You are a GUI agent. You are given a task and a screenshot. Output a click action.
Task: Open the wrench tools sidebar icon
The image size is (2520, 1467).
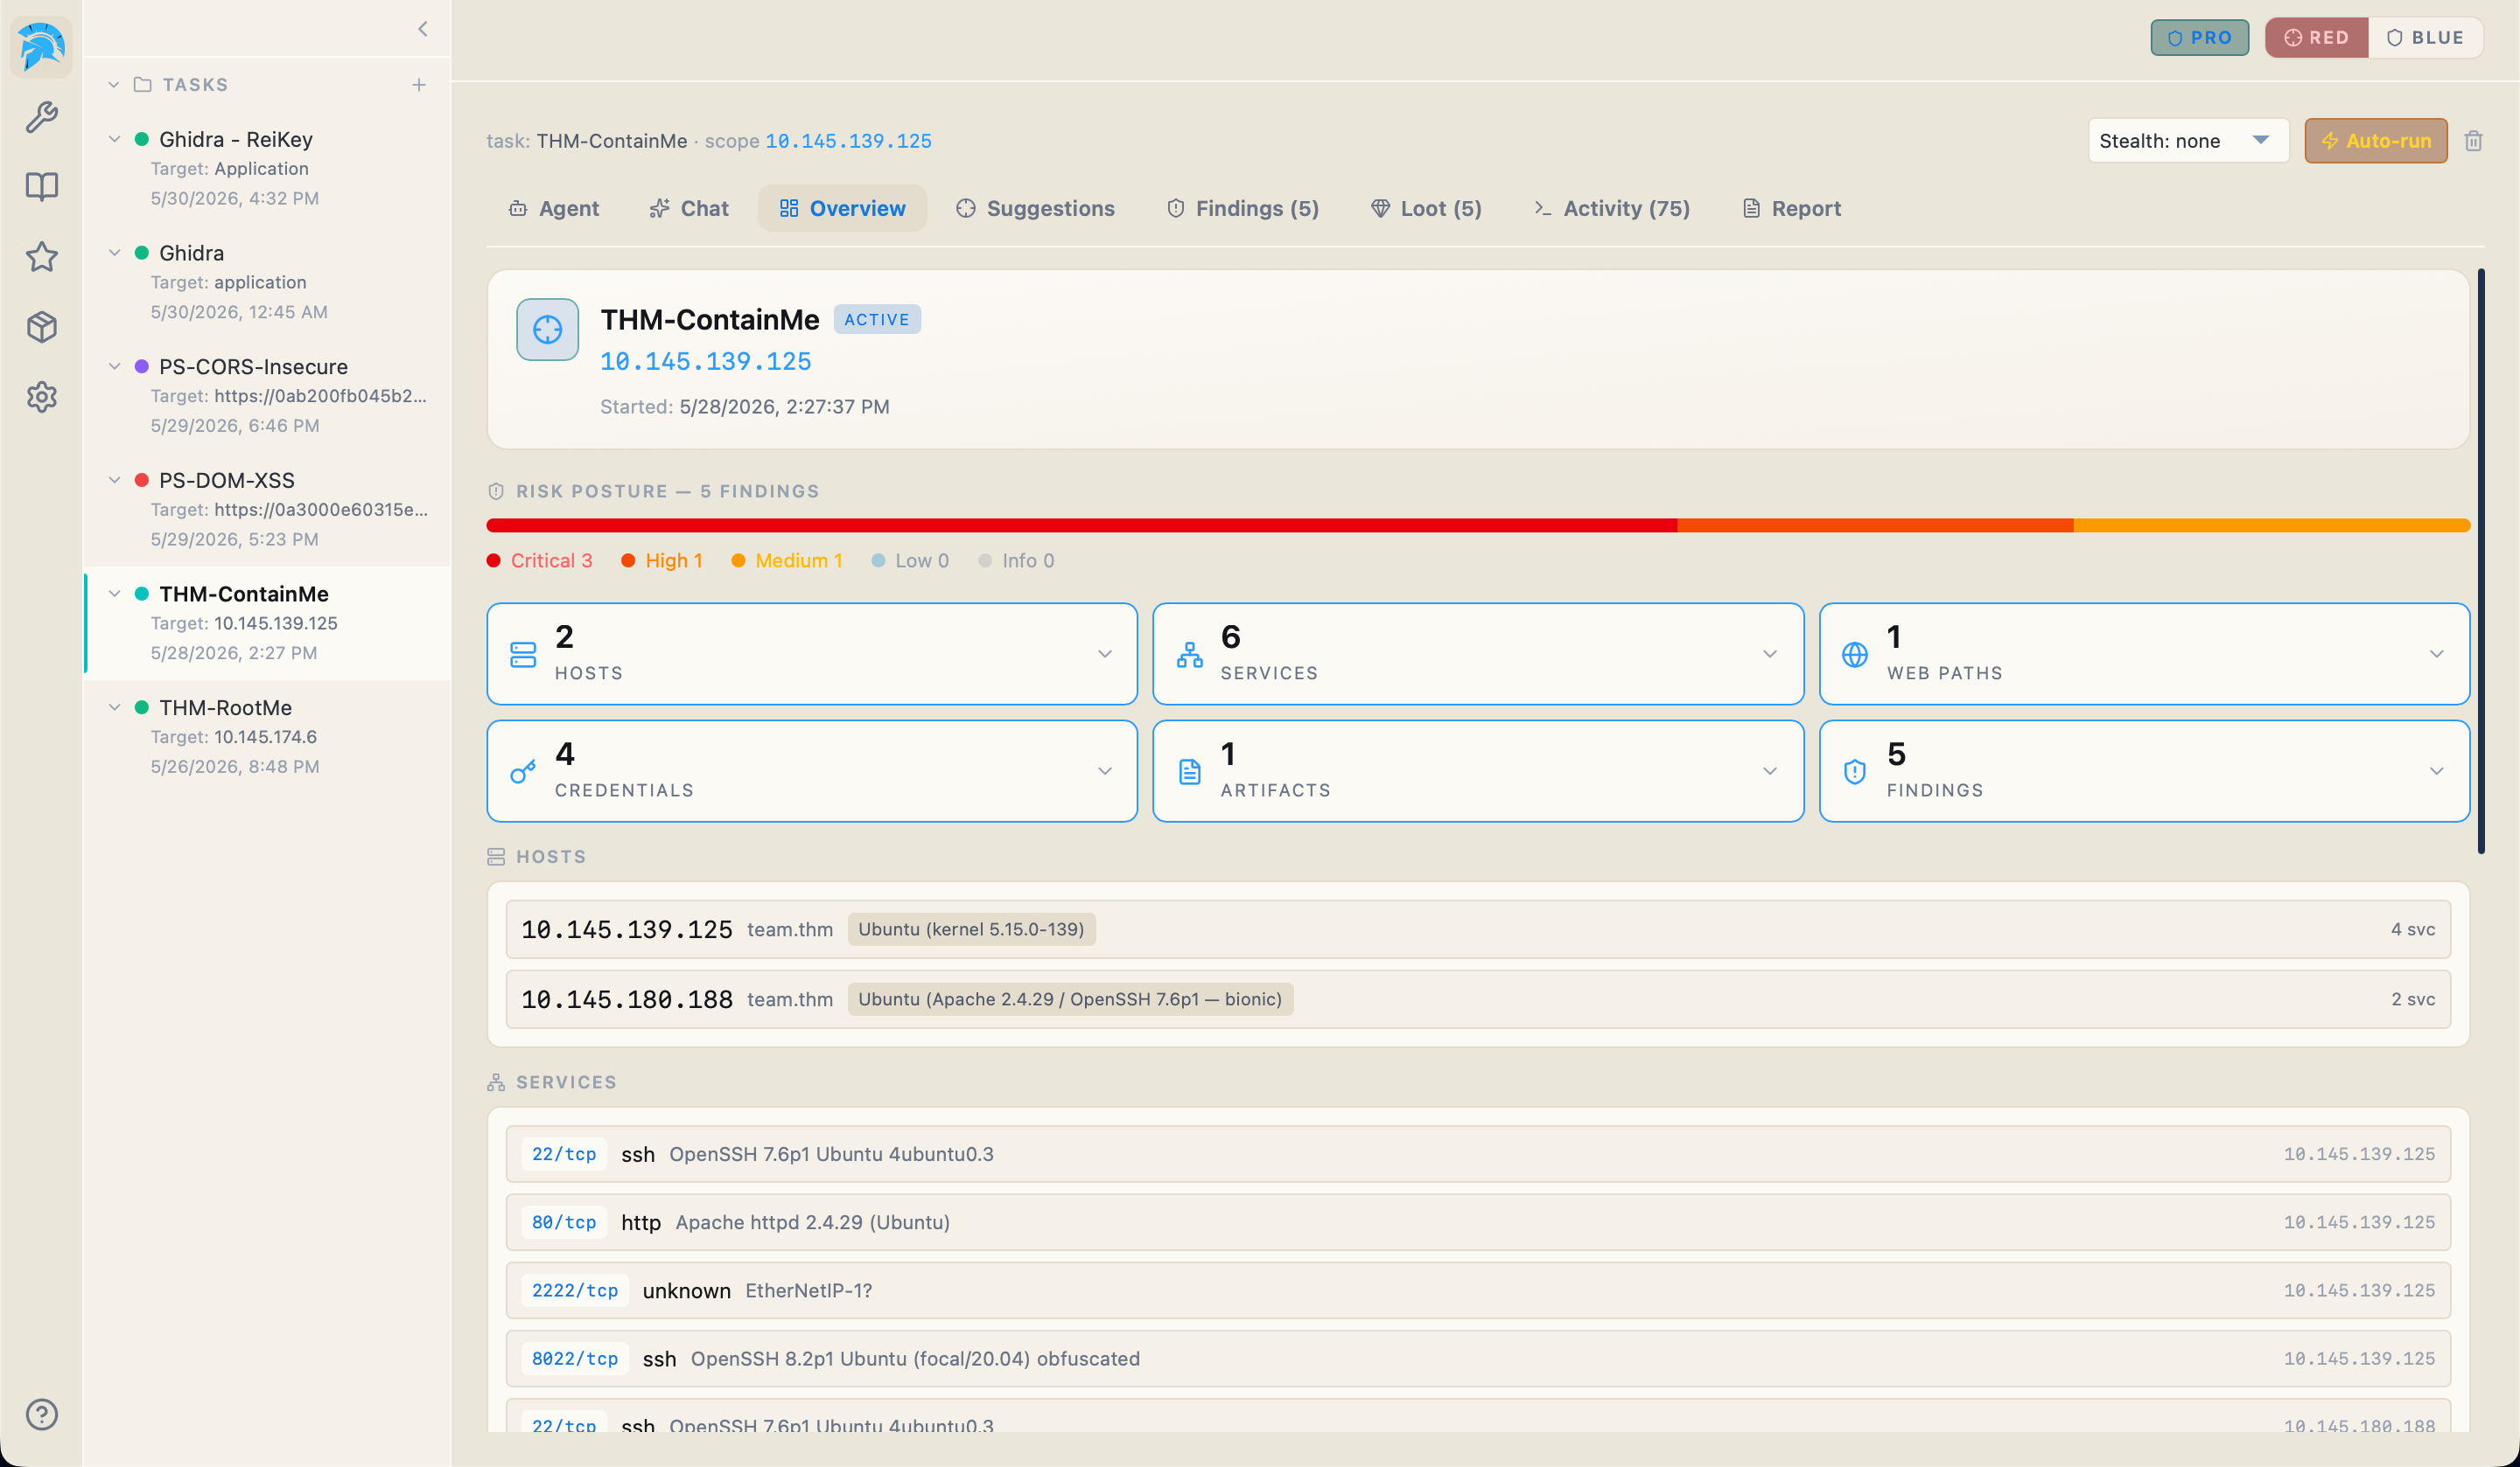pos(41,117)
